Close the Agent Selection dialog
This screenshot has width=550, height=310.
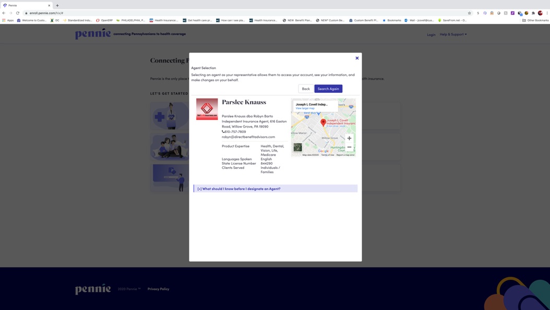click(x=357, y=58)
